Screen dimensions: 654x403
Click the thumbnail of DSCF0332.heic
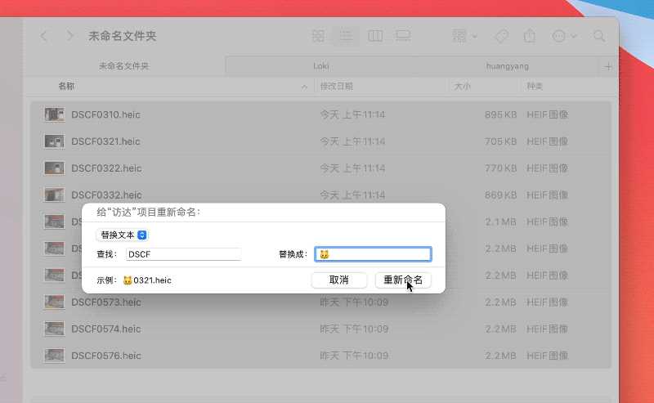click(55, 195)
